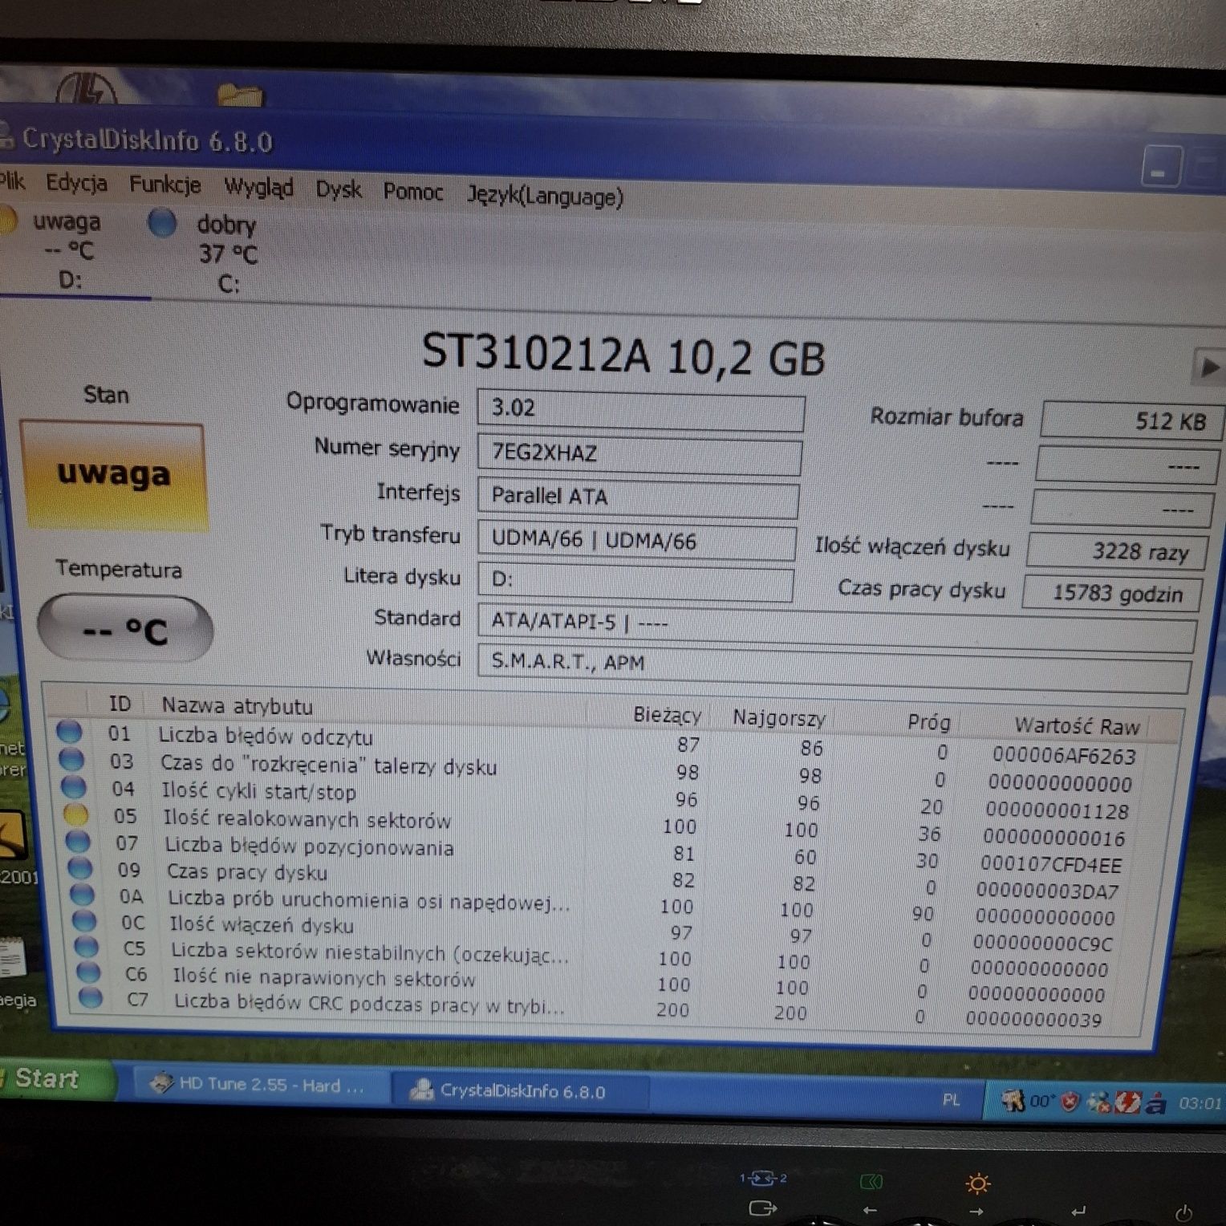Screen dimensions: 1226x1226
Task: Click the Oprogramowanie field showing 3.02
Action: (x=640, y=409)
